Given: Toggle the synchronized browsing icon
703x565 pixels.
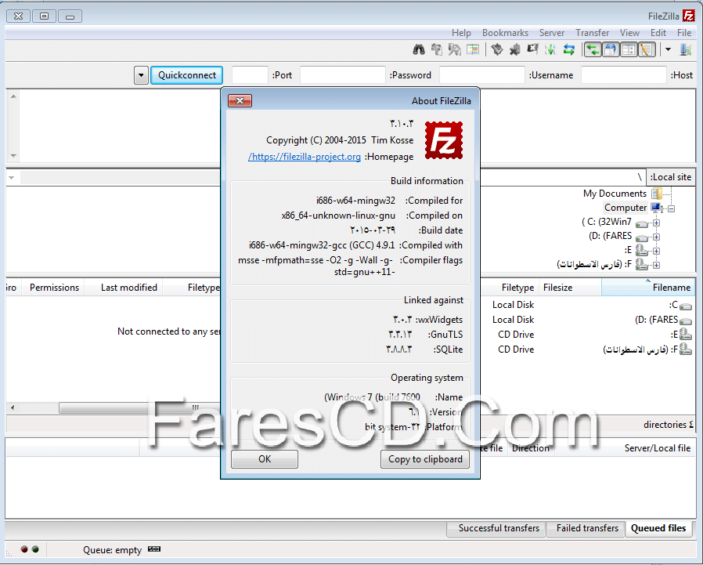Looking at the screenshot, I should 437,49.
